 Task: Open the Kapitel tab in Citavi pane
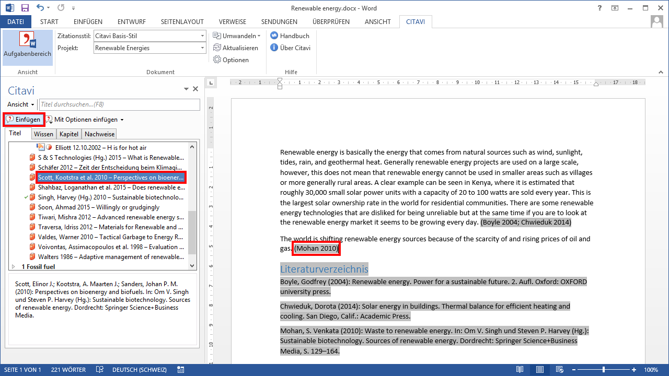click(69, 134)
